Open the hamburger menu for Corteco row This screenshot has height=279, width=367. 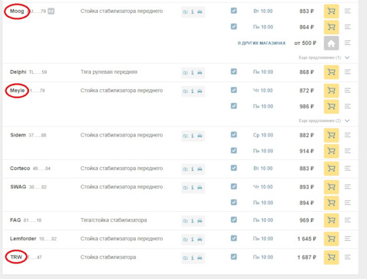[x=348, y=168]
